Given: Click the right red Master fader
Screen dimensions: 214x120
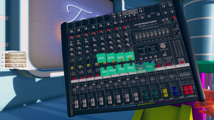Looking at the screenshot, I should click(190, 89).
